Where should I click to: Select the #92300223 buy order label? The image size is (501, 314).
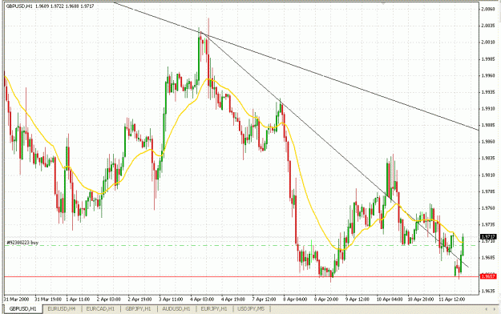(22, 243)
